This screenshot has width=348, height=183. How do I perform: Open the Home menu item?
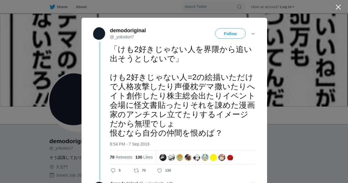pyautogui.click(x=59, y=7)
